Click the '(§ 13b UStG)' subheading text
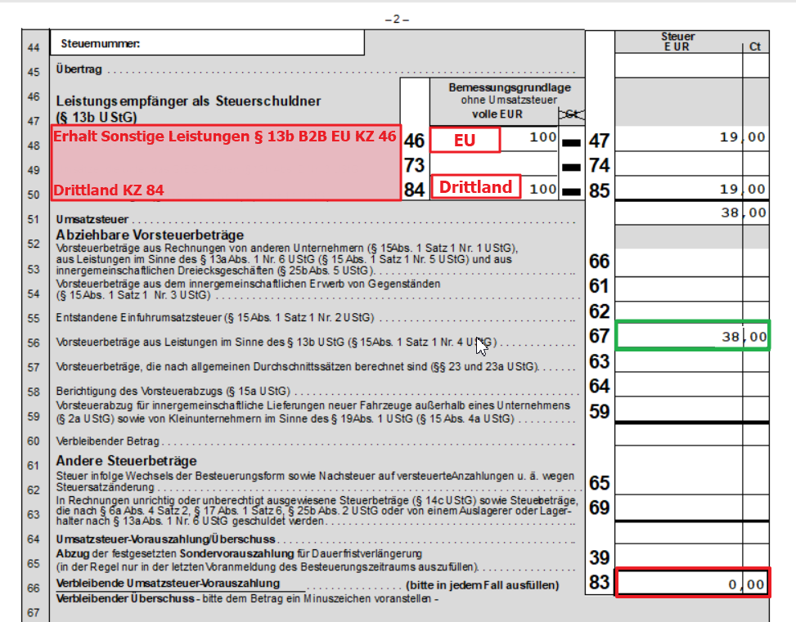 tap(97, 117)
